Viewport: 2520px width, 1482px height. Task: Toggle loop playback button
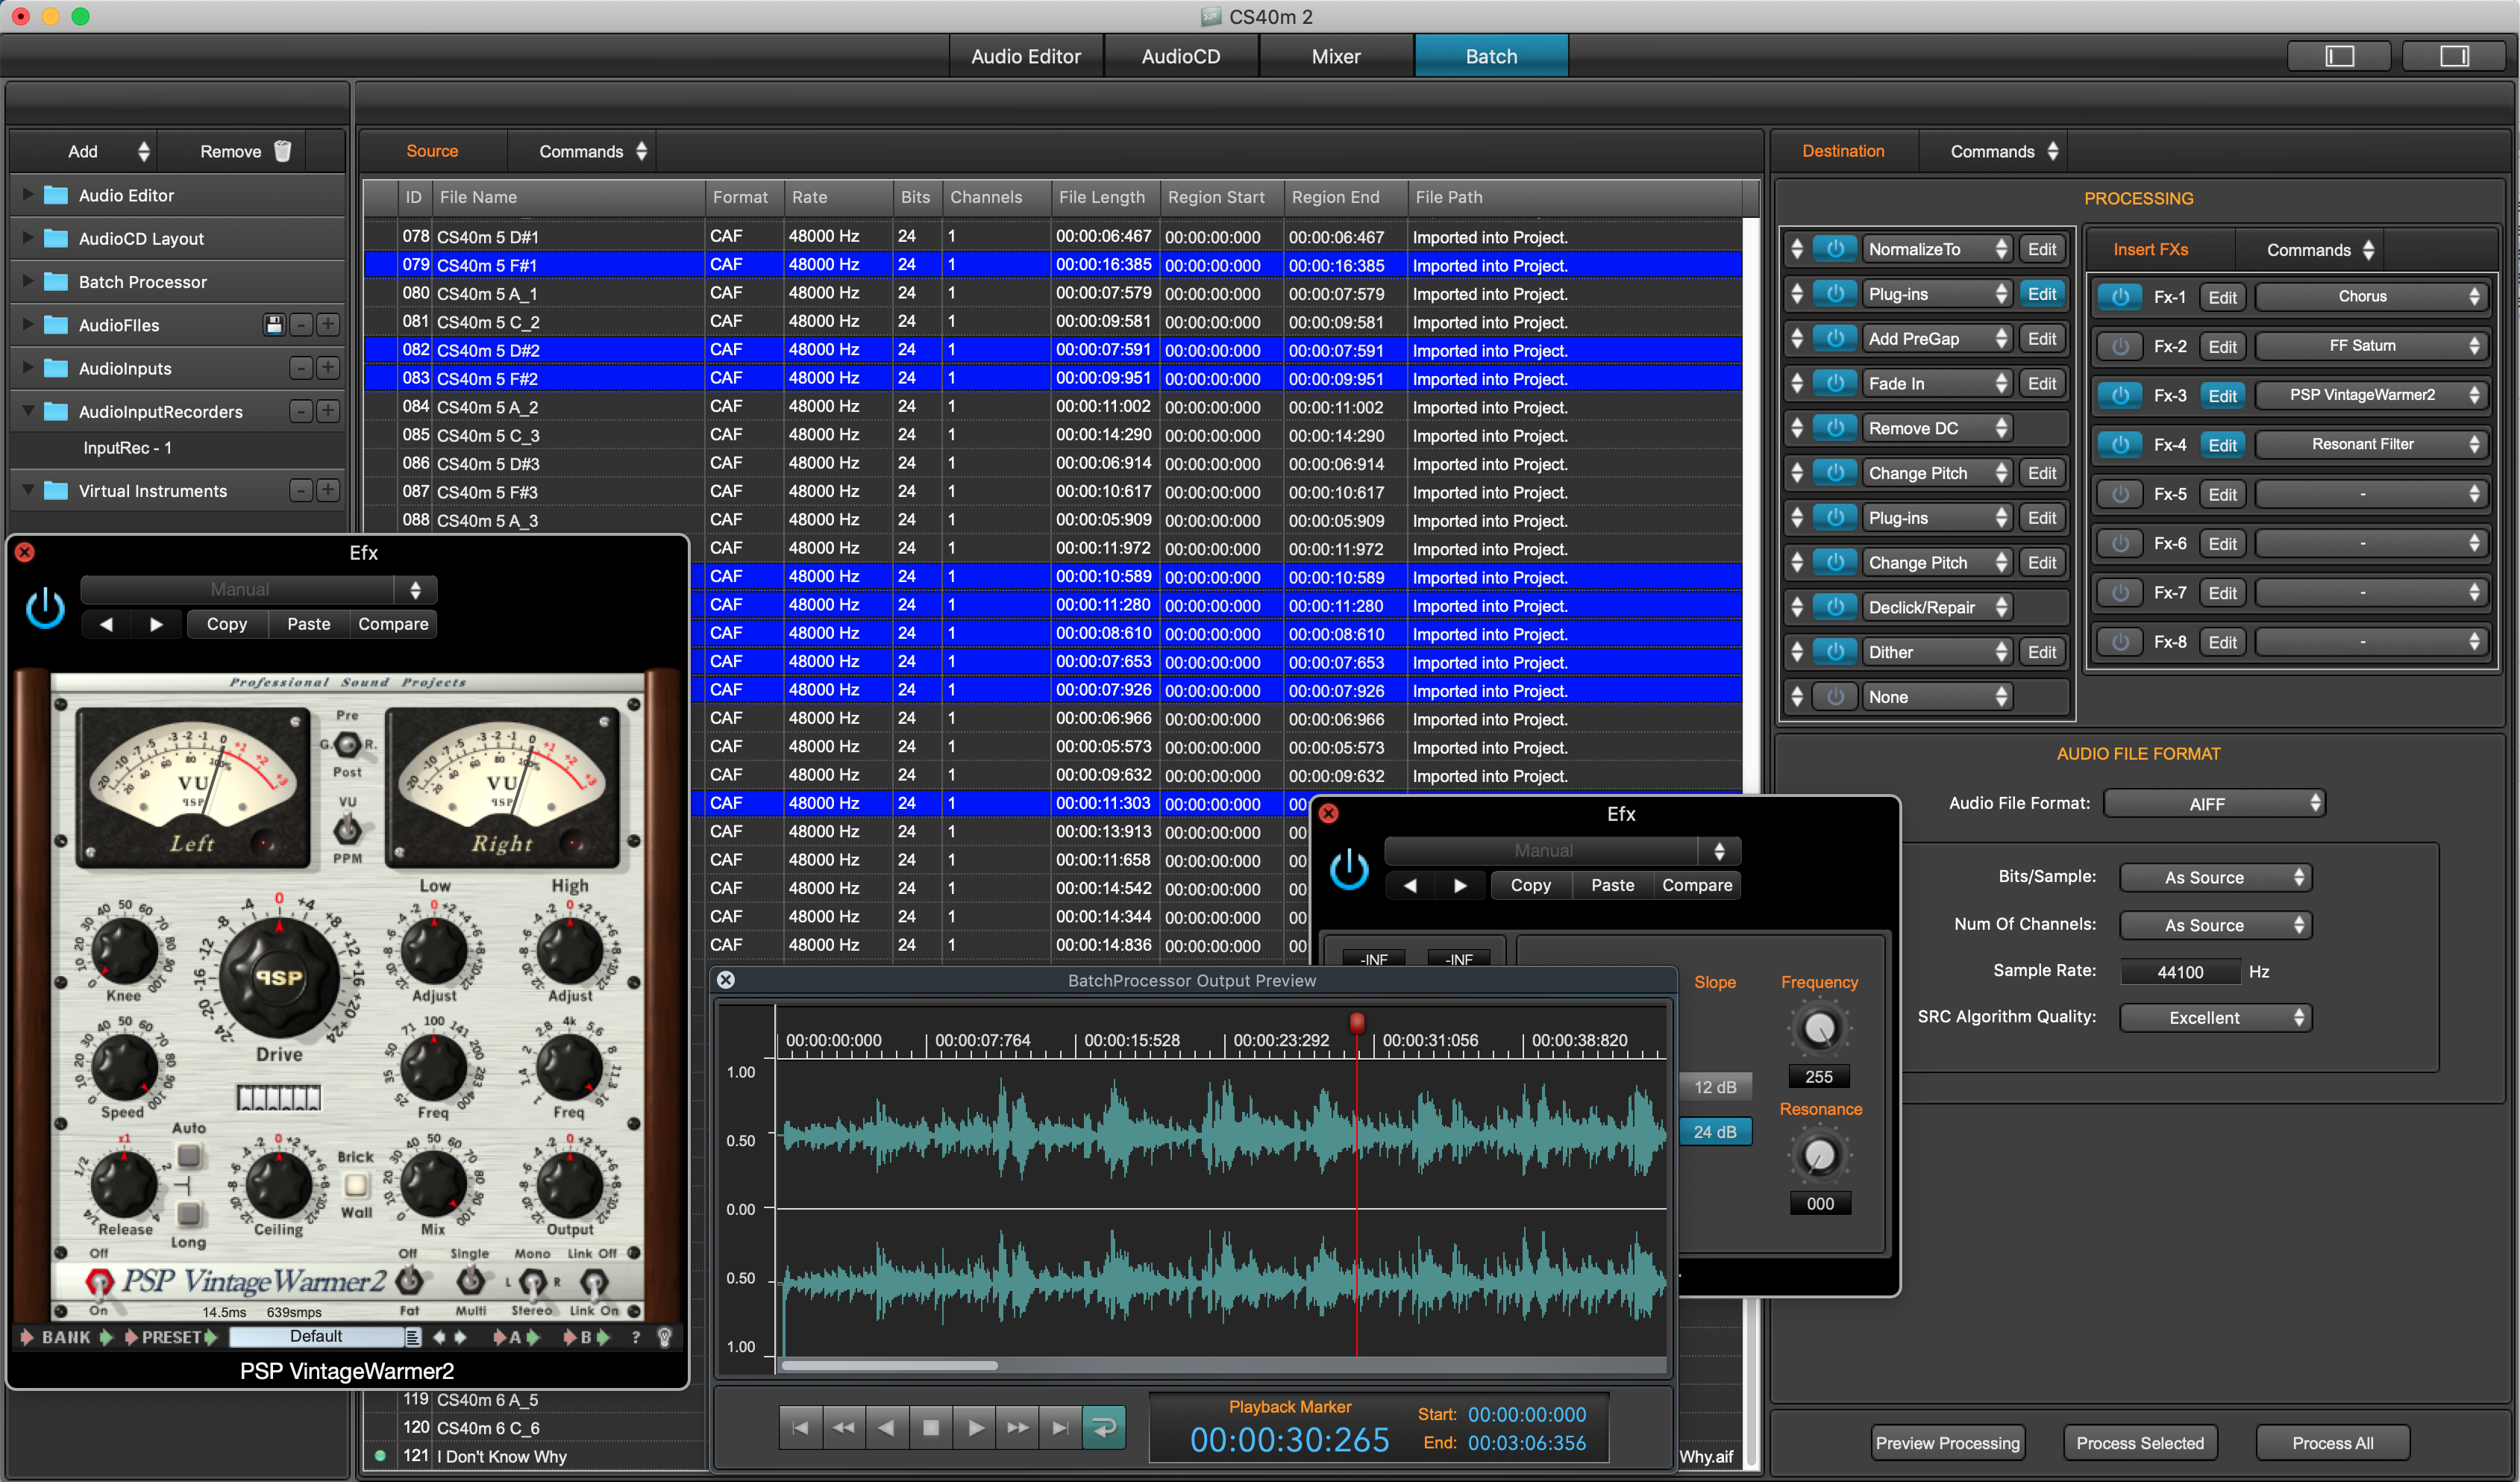[1104, 1428]
